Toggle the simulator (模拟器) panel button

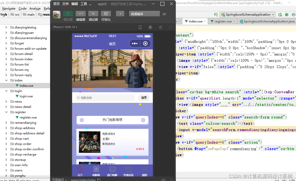click(x=68, y=14)
